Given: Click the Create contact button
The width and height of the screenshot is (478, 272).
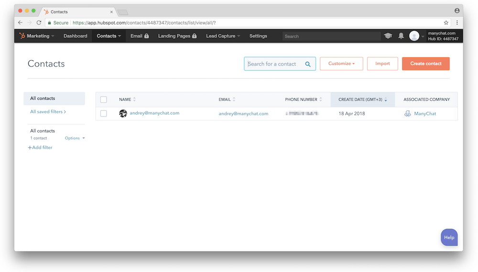Looking at the screenshot, I should 425,64.
